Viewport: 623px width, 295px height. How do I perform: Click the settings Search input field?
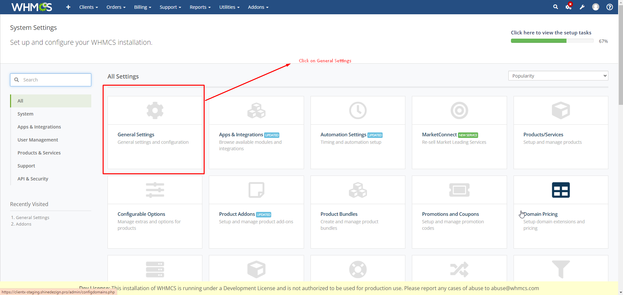pos(55,80)
